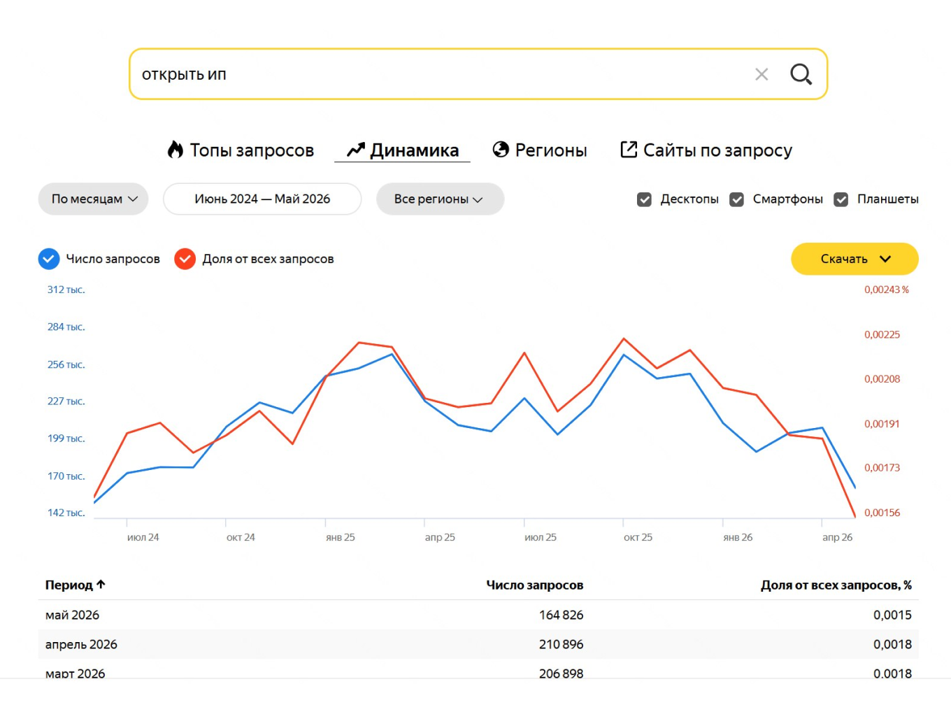Click the окт 24 axis label
Viewport: 951px width, 726px height.
(x=241, y=537)
